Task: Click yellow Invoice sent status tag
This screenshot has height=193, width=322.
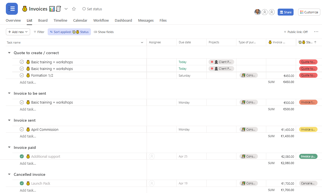Action: pyautogui.click(x=308, y=129)
